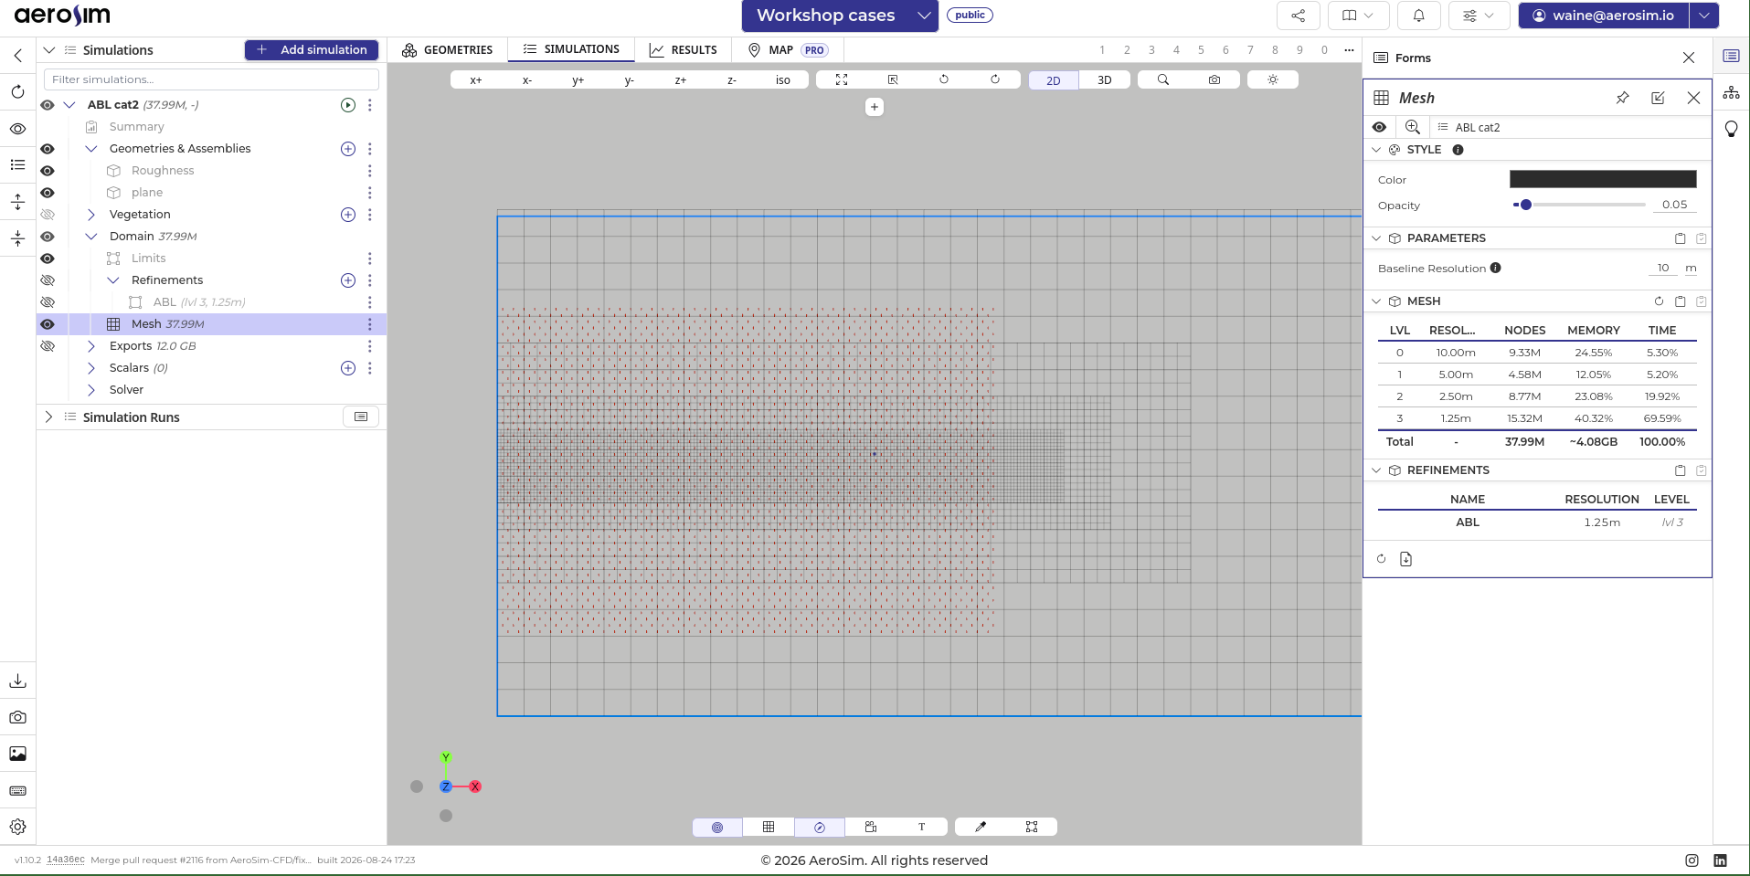Refresh MESH table icon
The image size is (1750, 876).
1659,301
